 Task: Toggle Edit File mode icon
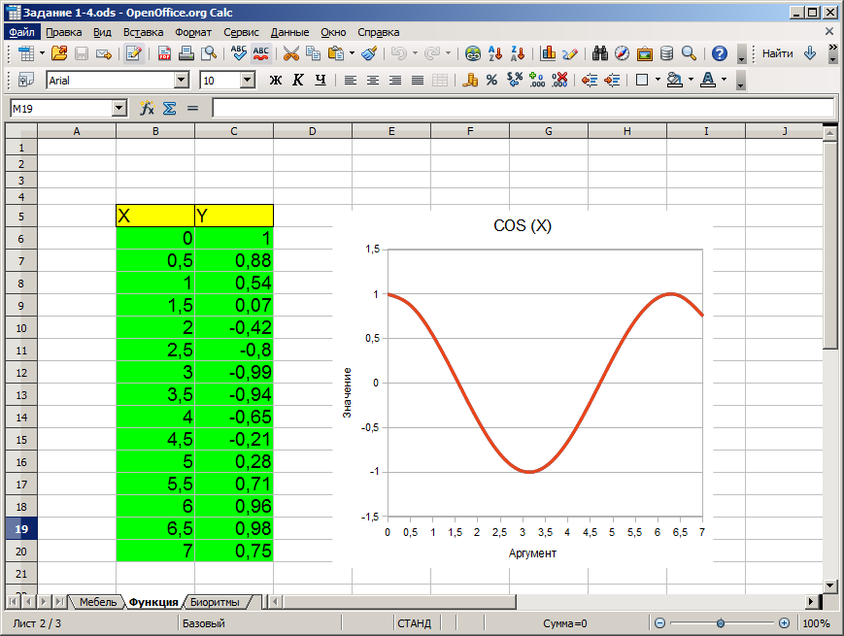(133, 53)
